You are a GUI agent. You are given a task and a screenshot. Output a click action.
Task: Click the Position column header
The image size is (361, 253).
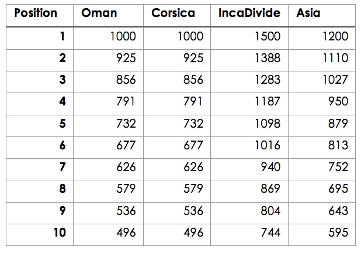click(x=35, y=13)
